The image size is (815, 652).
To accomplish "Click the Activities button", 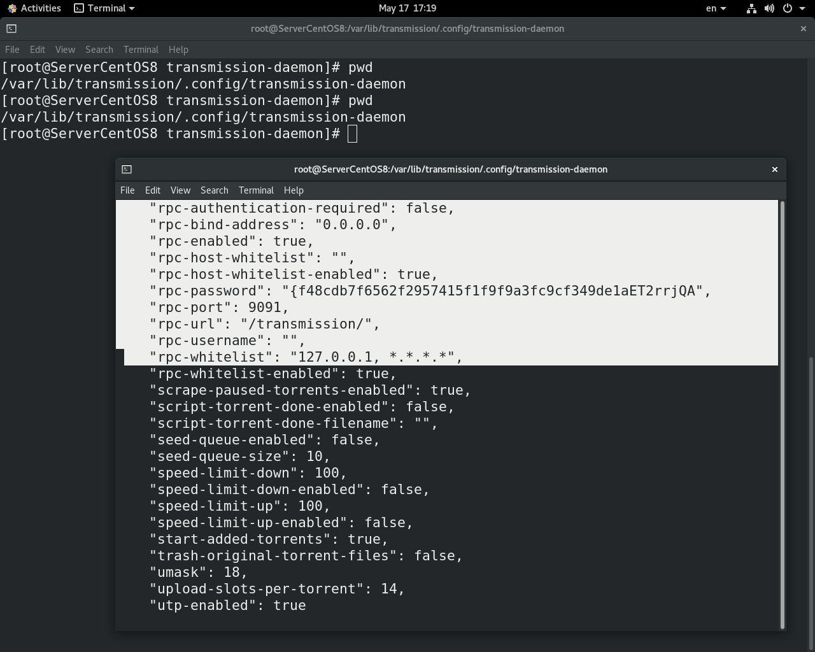I will click(34, 8).
